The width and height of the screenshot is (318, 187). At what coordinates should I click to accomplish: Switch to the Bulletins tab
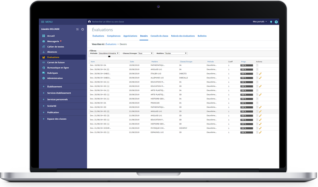click(202, 36)
